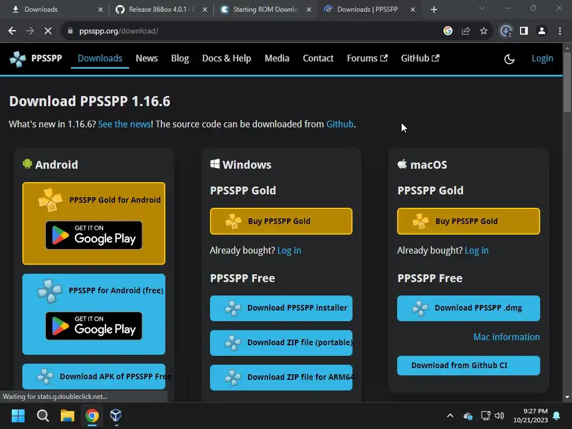Click the volume speaker tray icon
Viewport: 572px width, 429px height.
pos(499,416)
